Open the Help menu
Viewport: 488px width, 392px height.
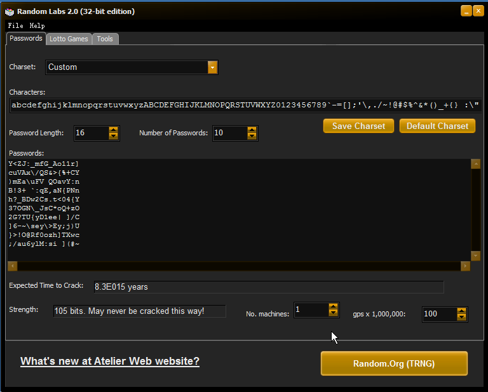click(x=37, y=25)
